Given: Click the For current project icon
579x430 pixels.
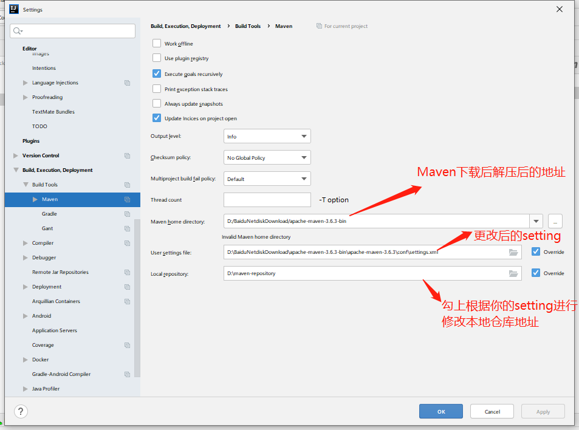Looking at the screenshot, I should pos(319,26).
